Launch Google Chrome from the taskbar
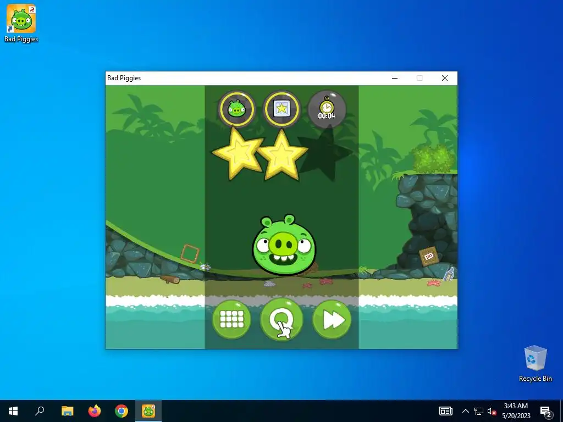This screenshot has width=563, height=422. coord(122,411)
